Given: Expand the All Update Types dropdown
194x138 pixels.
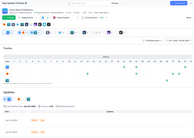Looking at the screenshot, I should click(x=152, y=41).
